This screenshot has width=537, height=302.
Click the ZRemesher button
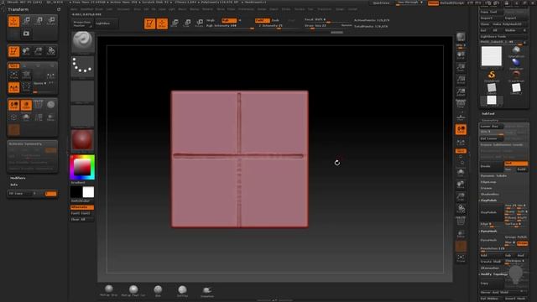pyautogui.click(x=490, y=268)
